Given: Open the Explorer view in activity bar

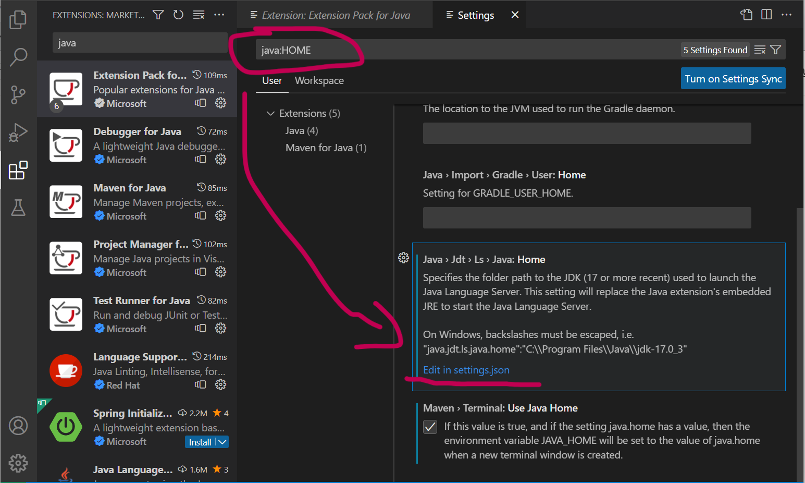Looking at the screenshot, I should (x=18, y=20).
